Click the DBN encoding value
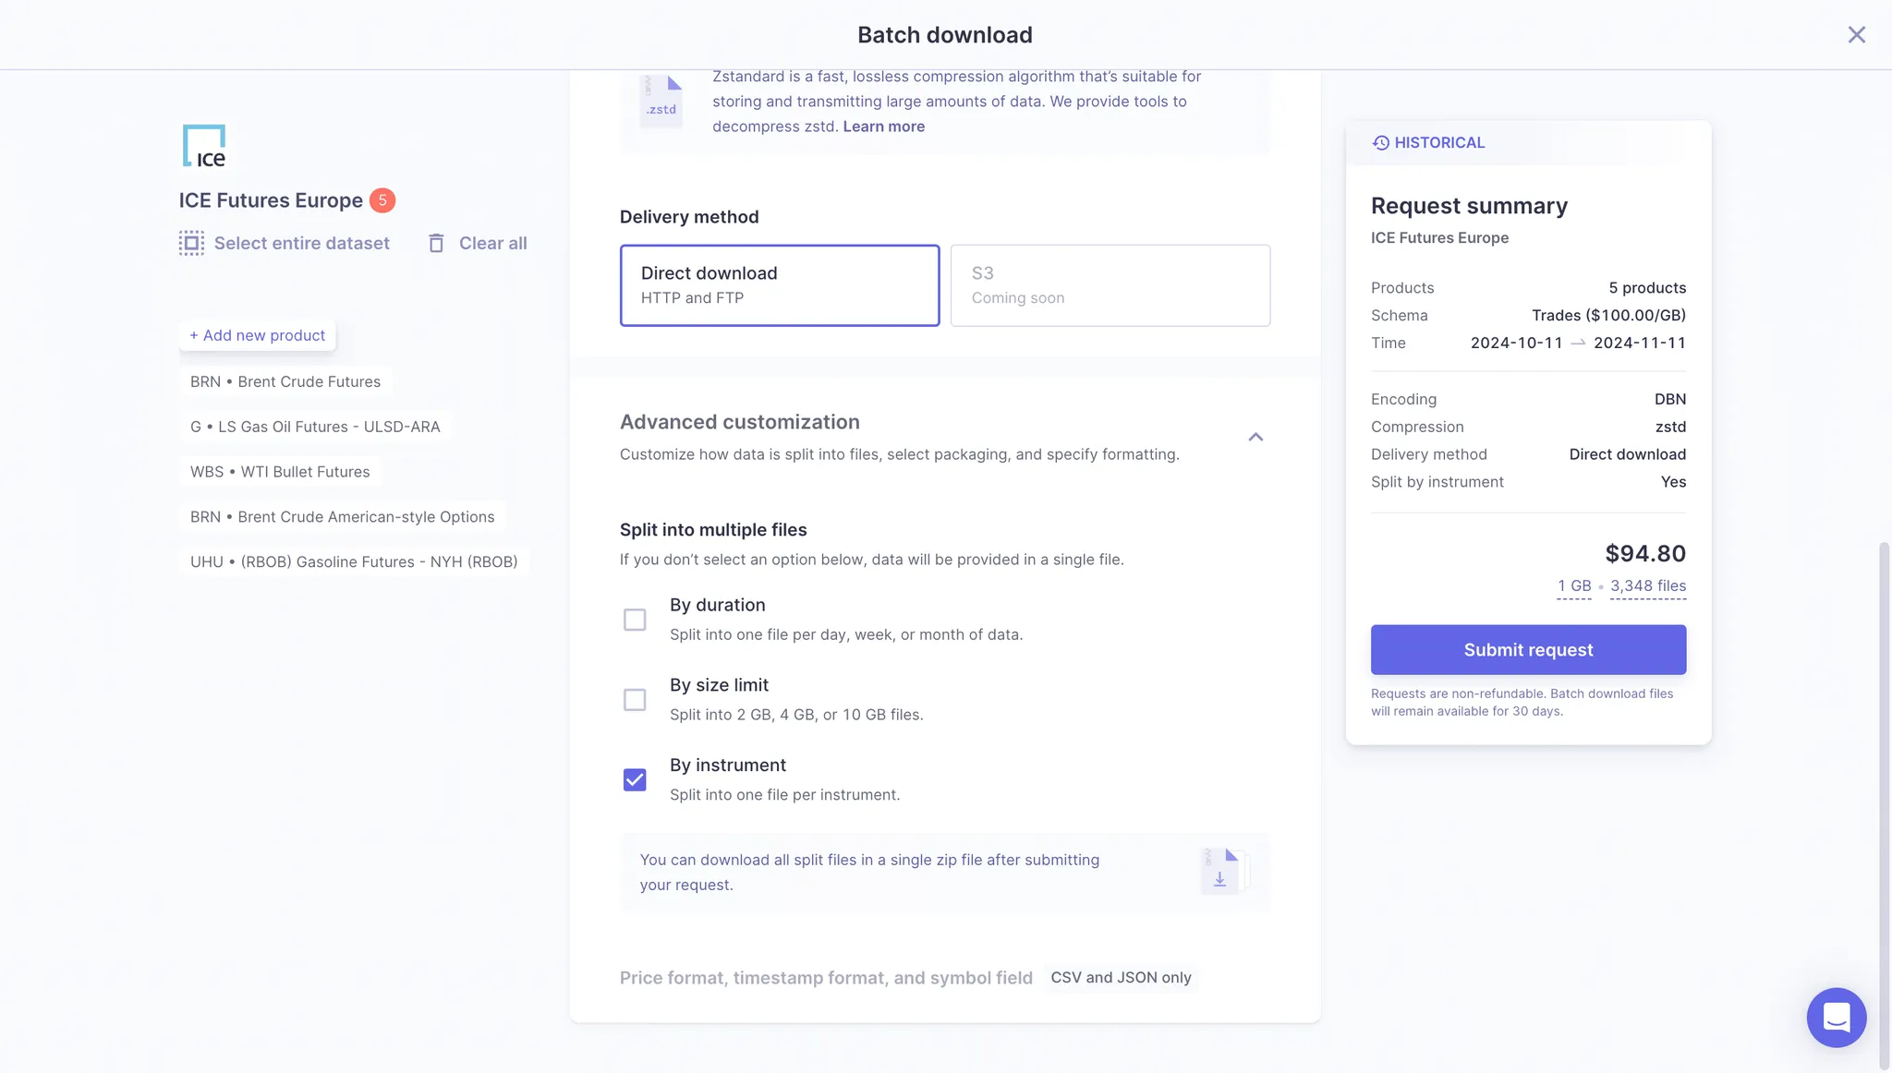This screenshot has height=1073, width=1892. coord(1670,399)
